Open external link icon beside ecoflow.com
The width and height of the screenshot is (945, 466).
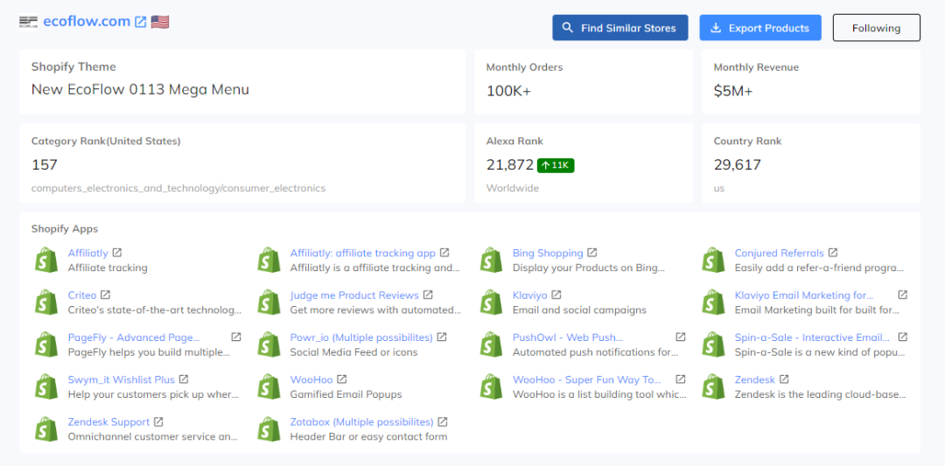(140, 22)
